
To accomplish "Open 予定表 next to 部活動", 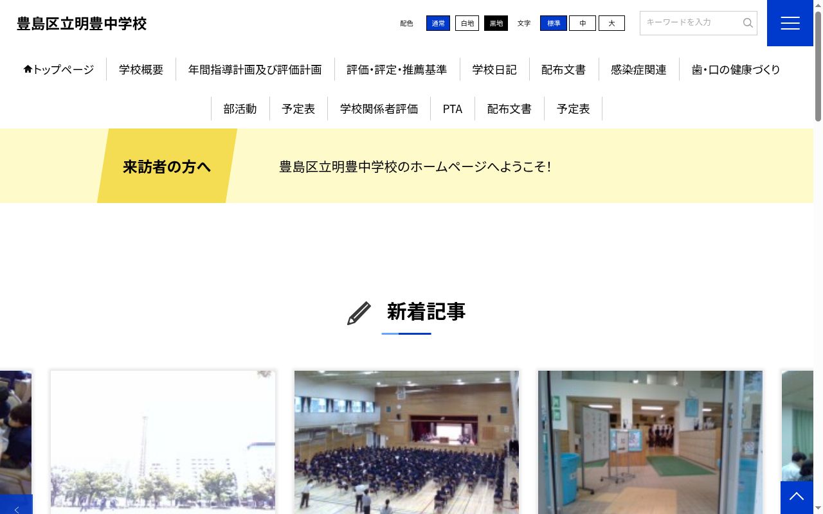I will 298,109.
